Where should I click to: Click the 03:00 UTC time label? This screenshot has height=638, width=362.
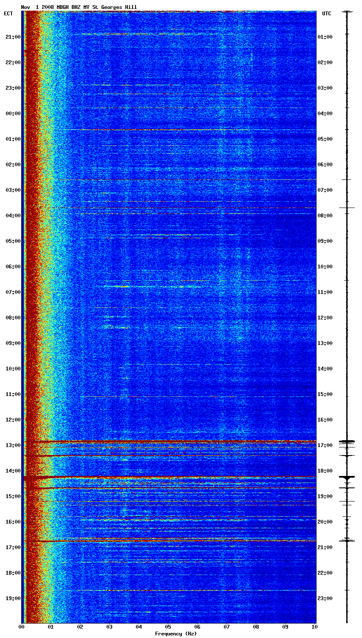tap(325, 88)
